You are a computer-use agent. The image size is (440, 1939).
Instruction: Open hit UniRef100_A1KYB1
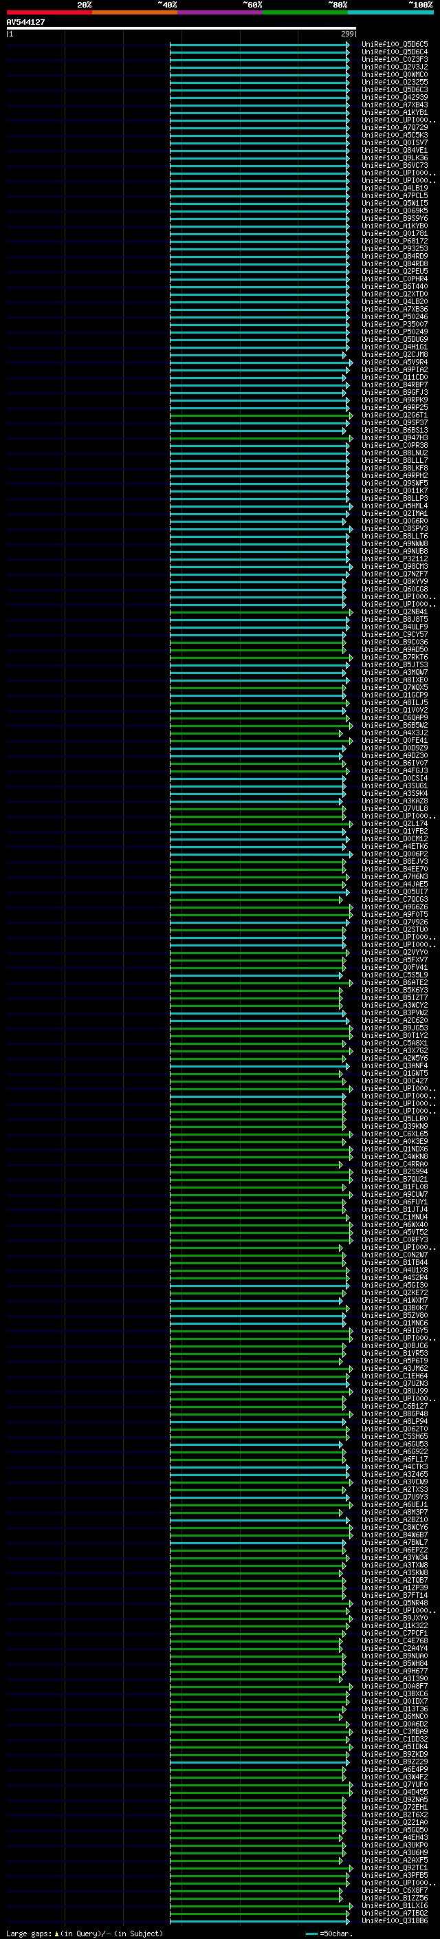pos(395,112)
